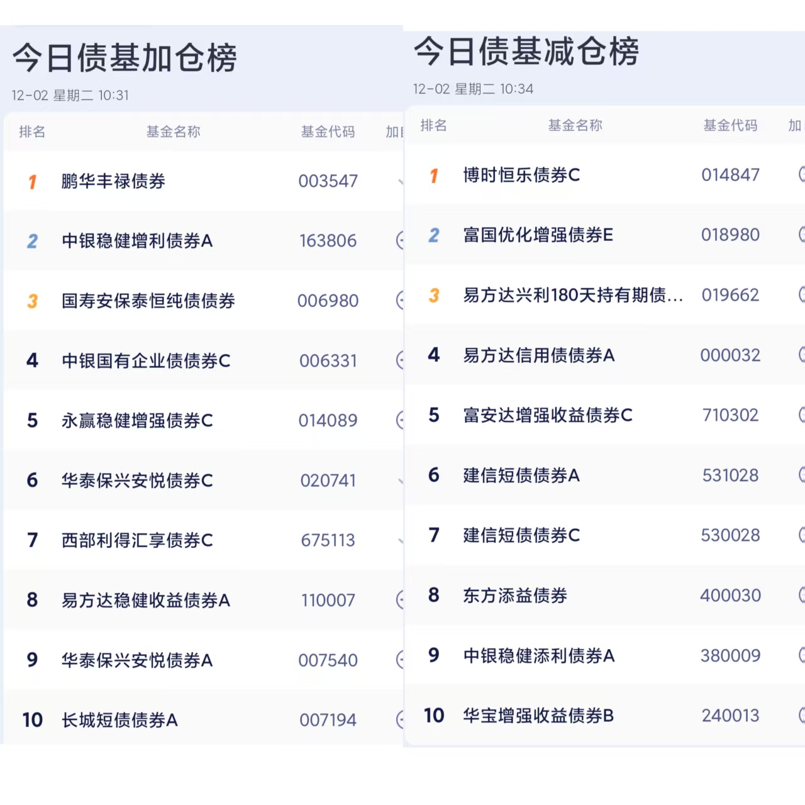Click circle icon in 永赢稳健增强债券C row

tap(400, 420)
